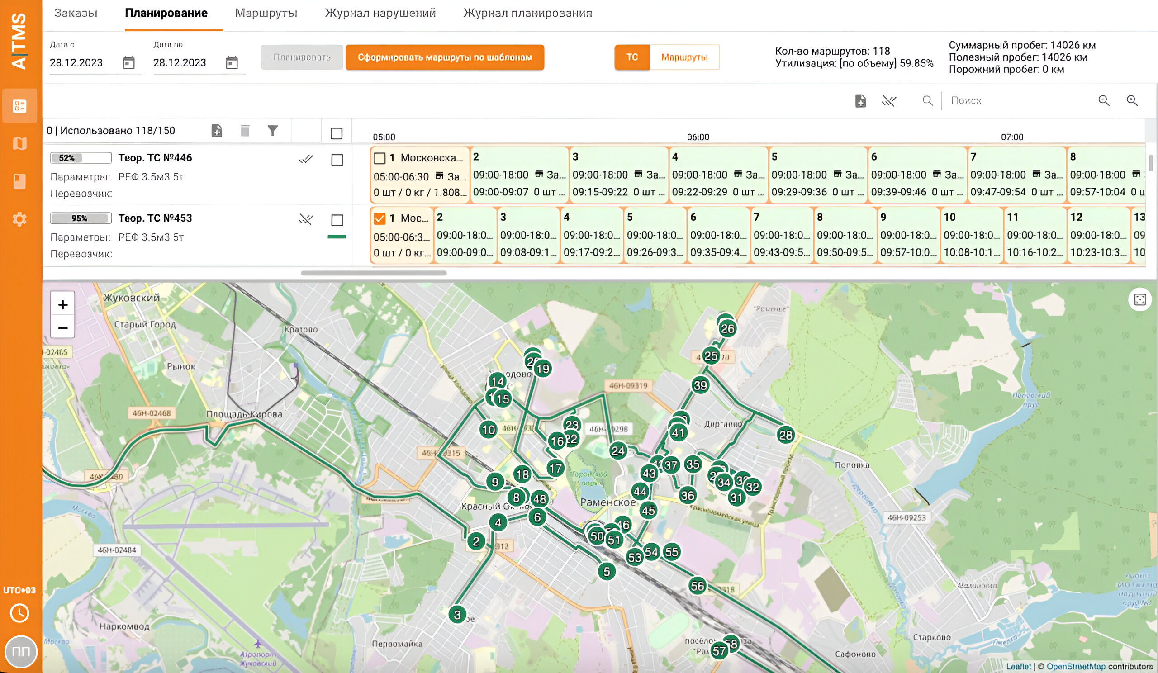
Task: Zoom in the map
Action: [63, 304]
